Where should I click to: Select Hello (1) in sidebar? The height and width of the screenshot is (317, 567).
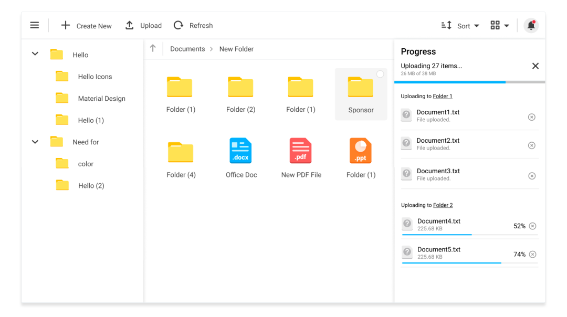[x=91, y=120]
